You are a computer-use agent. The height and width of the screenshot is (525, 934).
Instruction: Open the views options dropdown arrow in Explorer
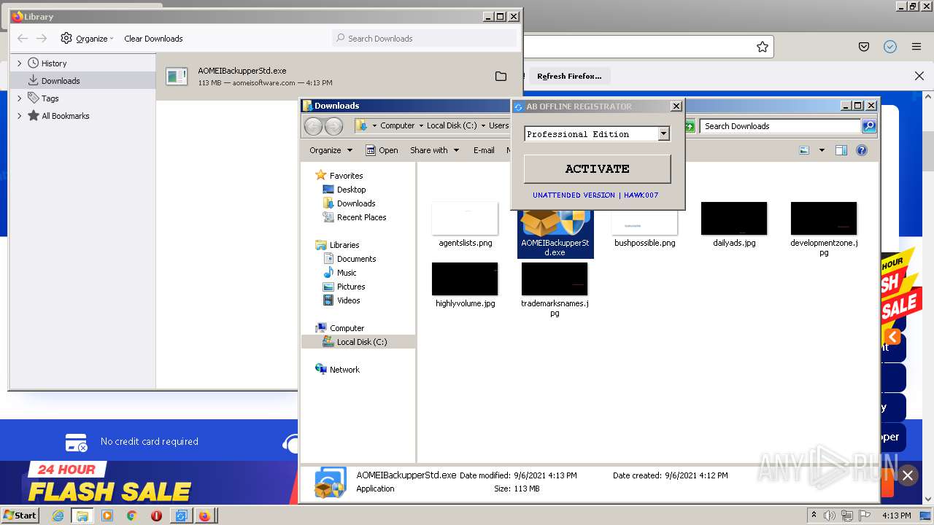[822, 150]
